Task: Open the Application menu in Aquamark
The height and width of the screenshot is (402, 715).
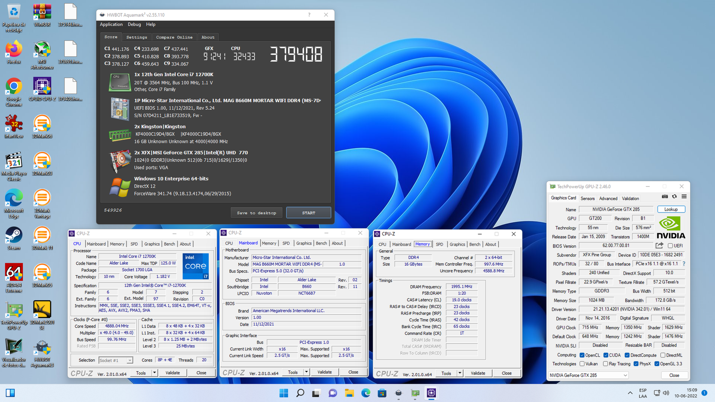Action: click(x=111, y=24)
